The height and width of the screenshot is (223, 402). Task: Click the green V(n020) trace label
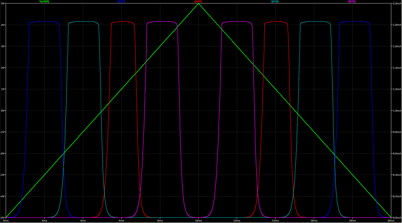44,1
